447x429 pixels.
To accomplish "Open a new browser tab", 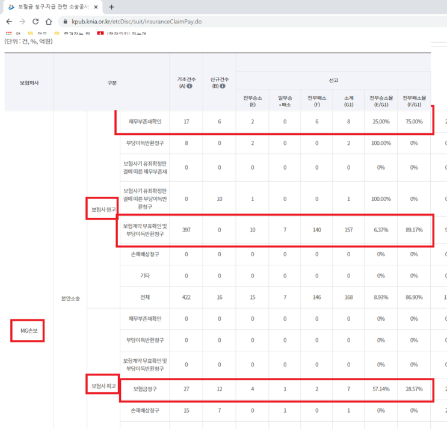I will click(111, 7).
